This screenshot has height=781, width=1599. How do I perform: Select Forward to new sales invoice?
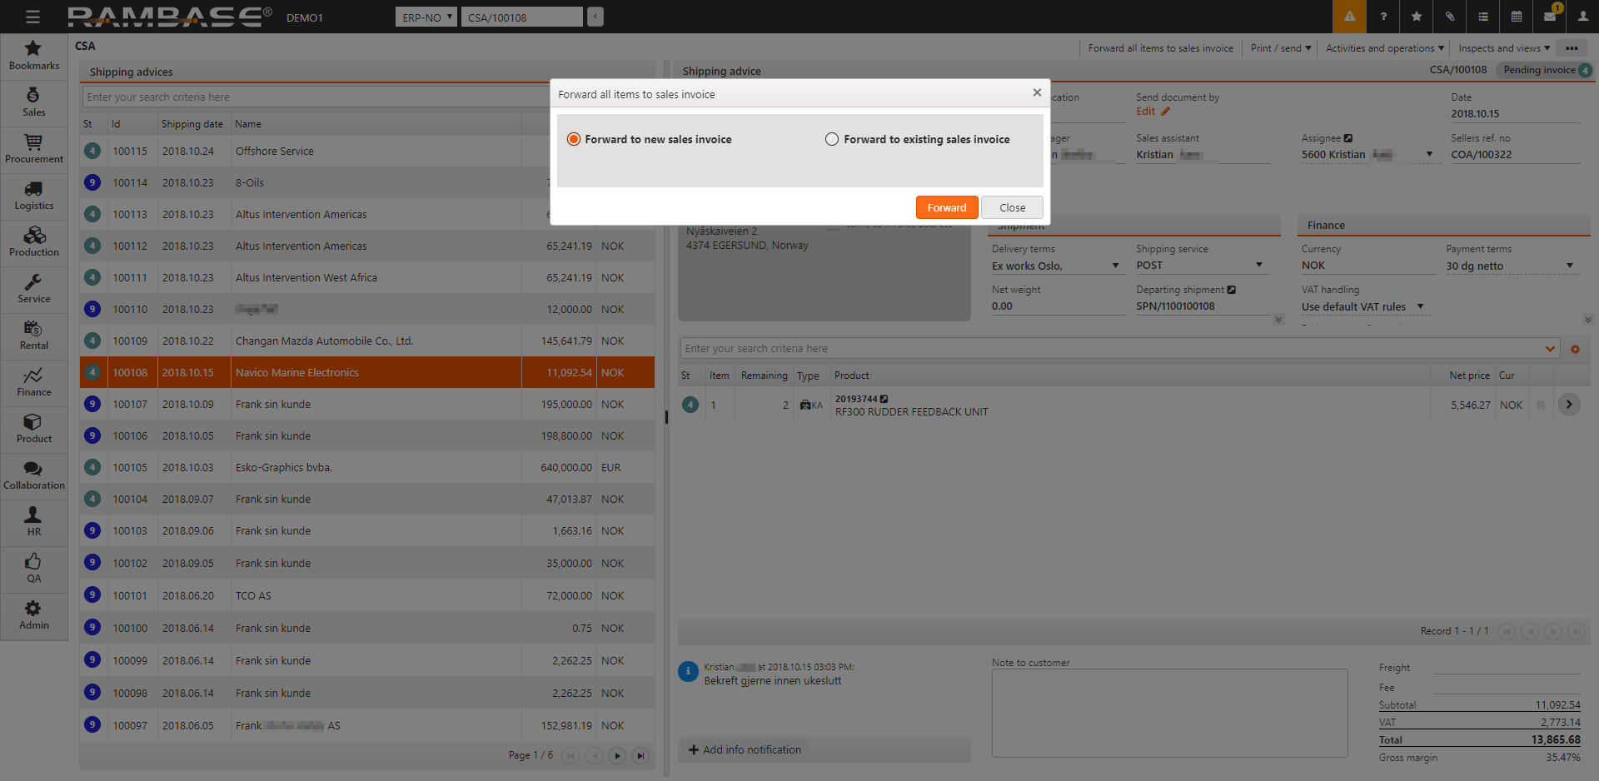pos(574,139)
